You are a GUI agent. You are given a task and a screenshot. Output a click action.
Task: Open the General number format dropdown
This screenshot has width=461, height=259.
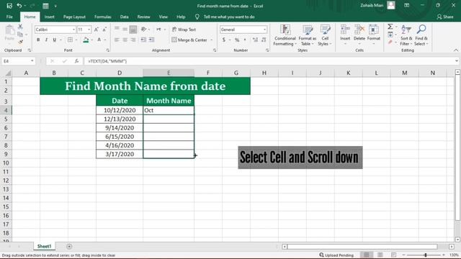[x=264, y=29]
